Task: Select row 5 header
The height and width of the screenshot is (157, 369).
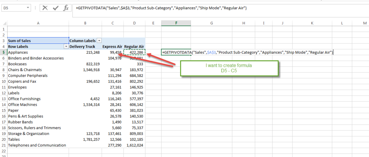Action: coord(4,52)
